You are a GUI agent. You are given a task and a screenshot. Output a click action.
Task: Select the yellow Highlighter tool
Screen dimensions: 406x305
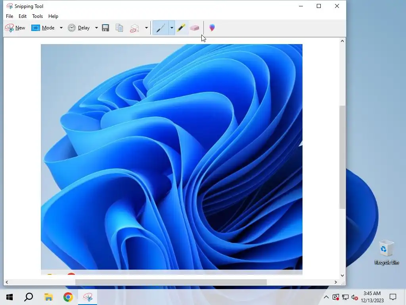pos(181,28)
